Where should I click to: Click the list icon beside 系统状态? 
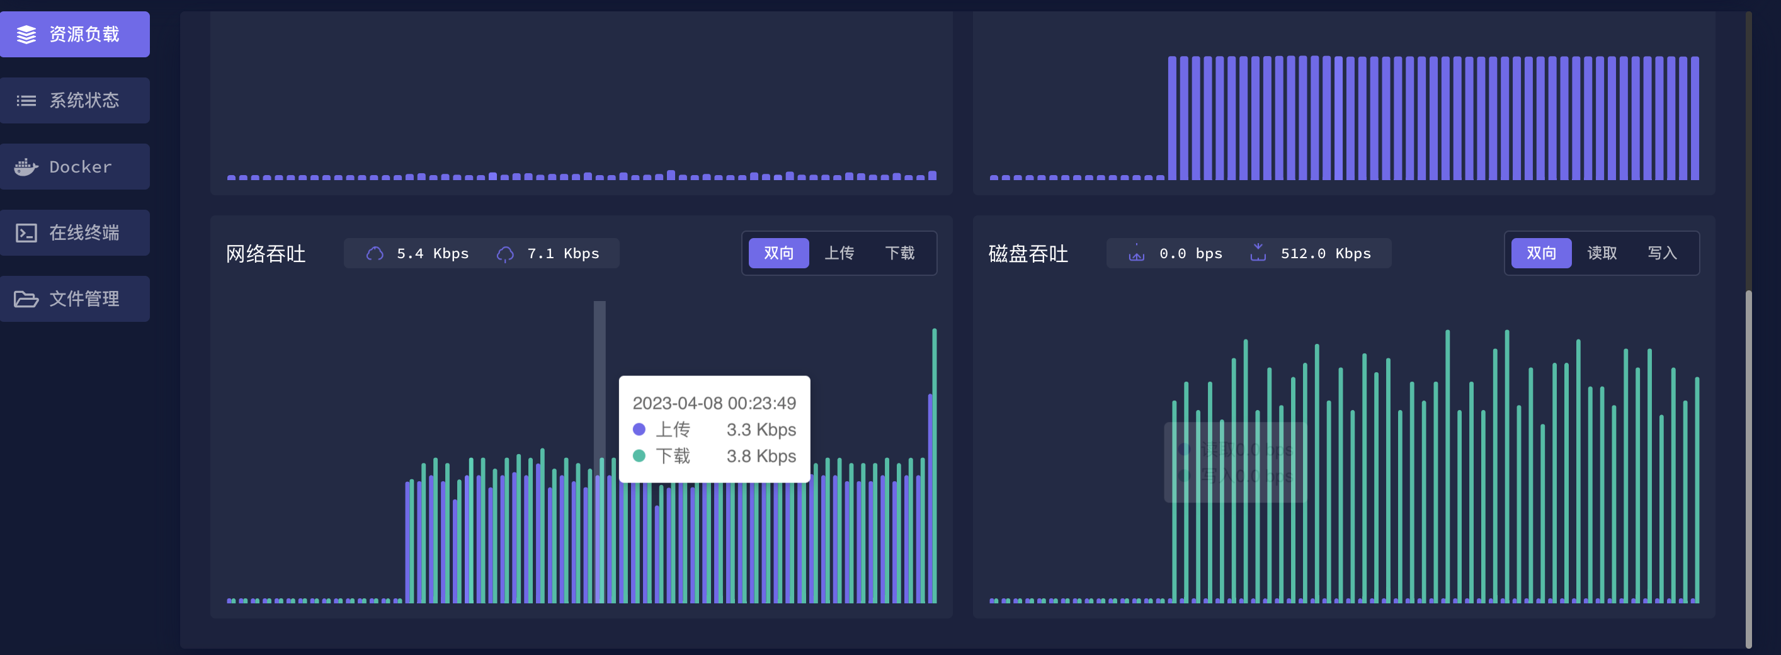(26, 101)
